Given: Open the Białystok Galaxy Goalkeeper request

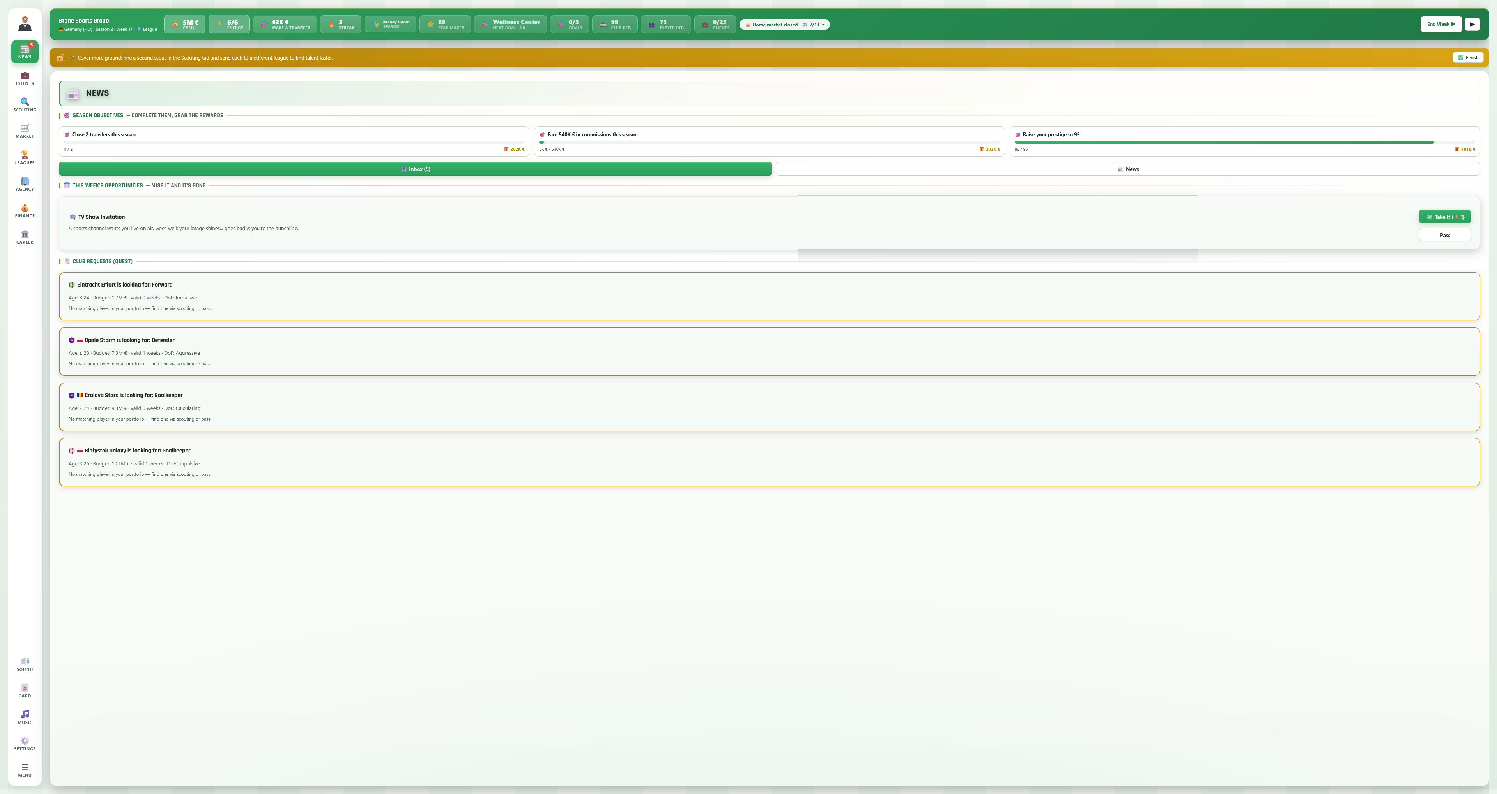Looking at the screenshot, I should (769, 462).
